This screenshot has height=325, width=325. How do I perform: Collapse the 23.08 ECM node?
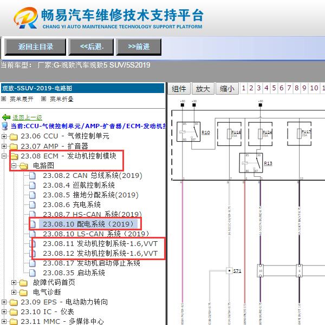(4, 156)
